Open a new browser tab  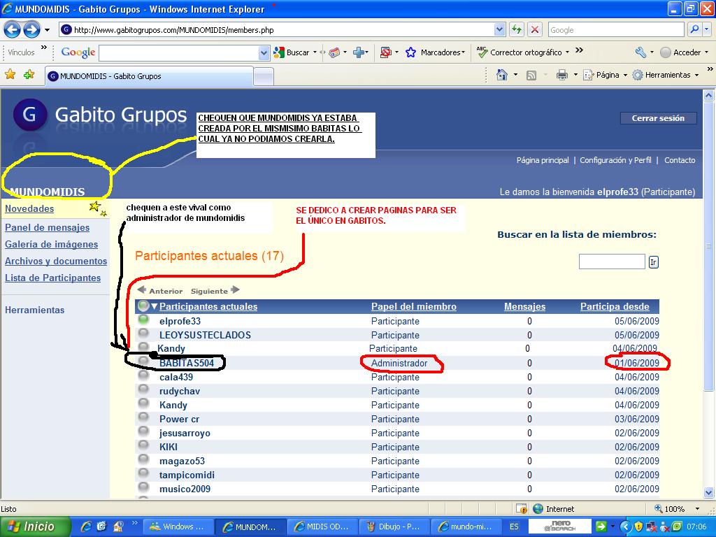coord(264,76)
